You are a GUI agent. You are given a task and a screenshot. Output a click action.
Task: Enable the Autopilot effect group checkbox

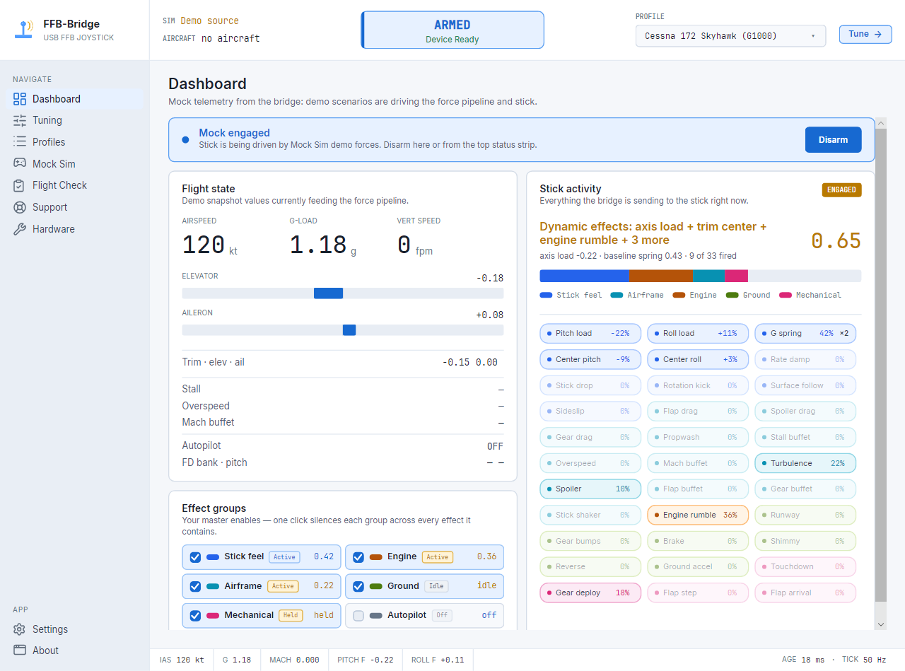click(358, 615)
